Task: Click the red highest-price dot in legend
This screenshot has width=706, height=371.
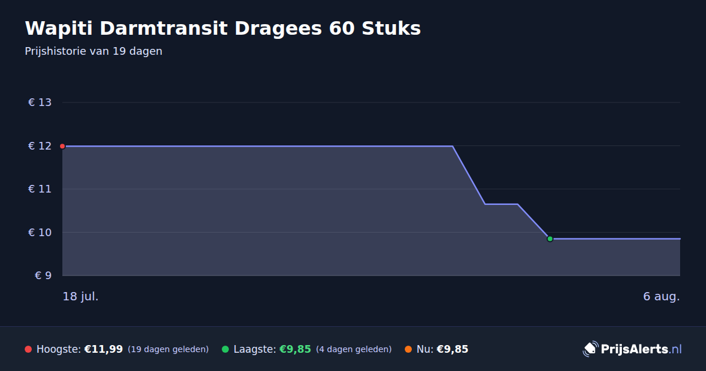Action: (28, 349)
